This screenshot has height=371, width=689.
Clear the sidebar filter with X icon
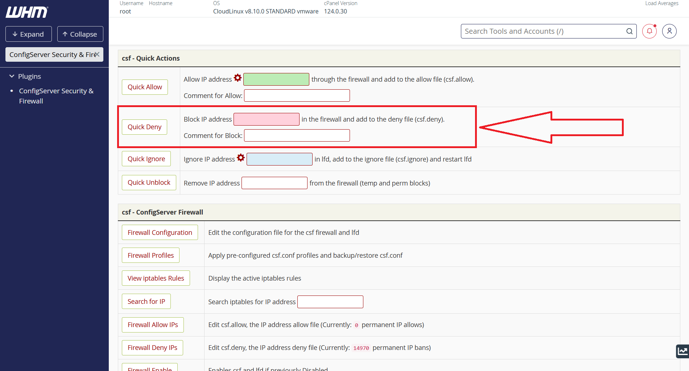coord(97,54)
